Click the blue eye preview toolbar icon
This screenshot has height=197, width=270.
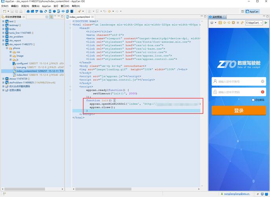point(63,11)
